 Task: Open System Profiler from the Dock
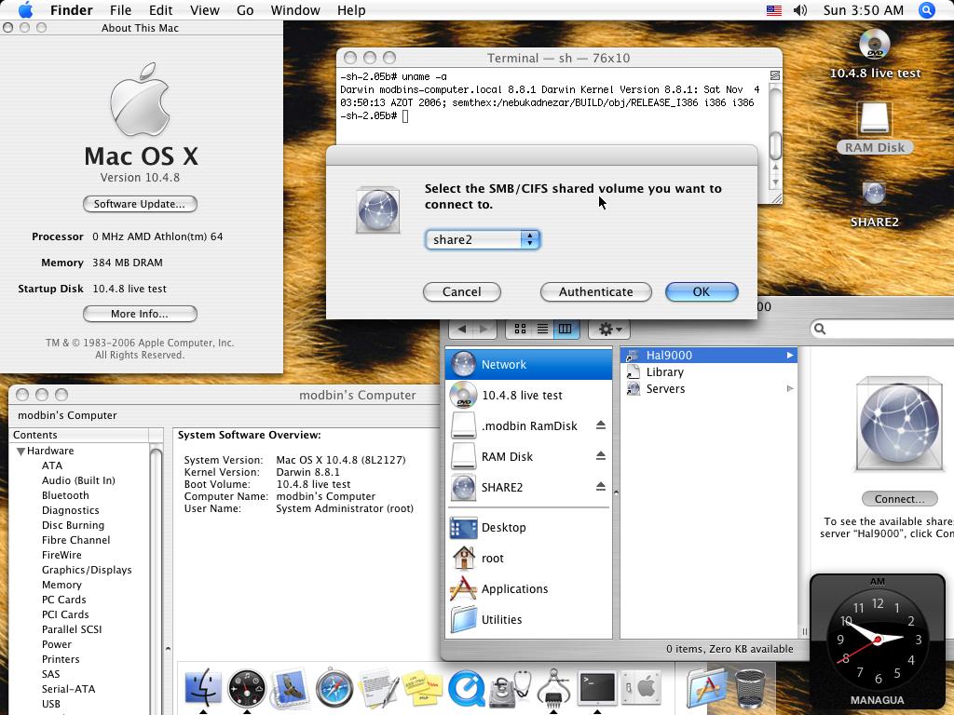[553, 688]
